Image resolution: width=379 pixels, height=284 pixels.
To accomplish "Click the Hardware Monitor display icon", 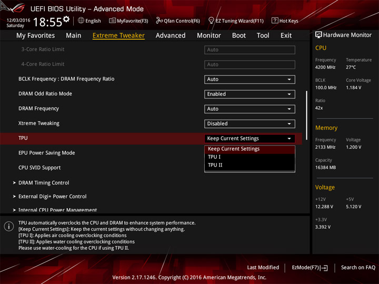I will tap(318, 35).
